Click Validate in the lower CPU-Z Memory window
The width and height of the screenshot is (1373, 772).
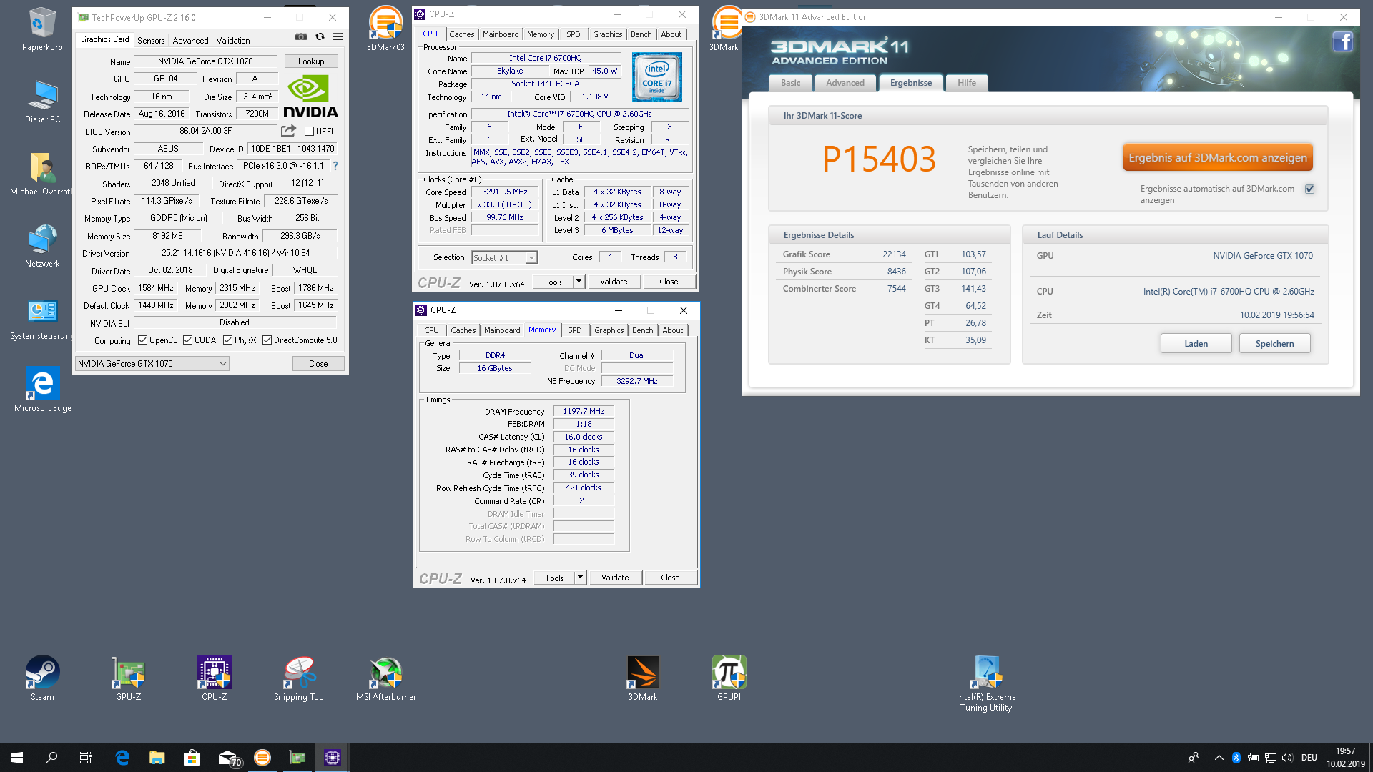click(x=615, y=578)
